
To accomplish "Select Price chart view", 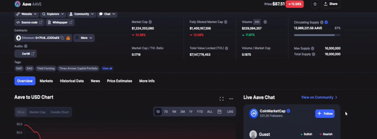I will coord(21,112).
